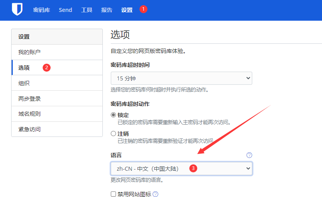Open the 两步登录 settings page
Viewport: 322px width, 197px height.
[29, 99]
